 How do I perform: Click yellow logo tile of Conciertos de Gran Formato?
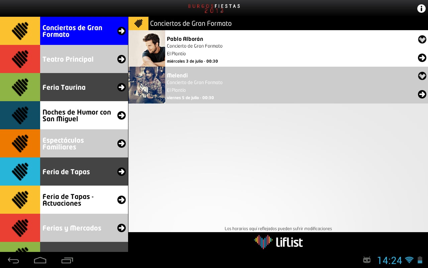click(x=20, y=31)
